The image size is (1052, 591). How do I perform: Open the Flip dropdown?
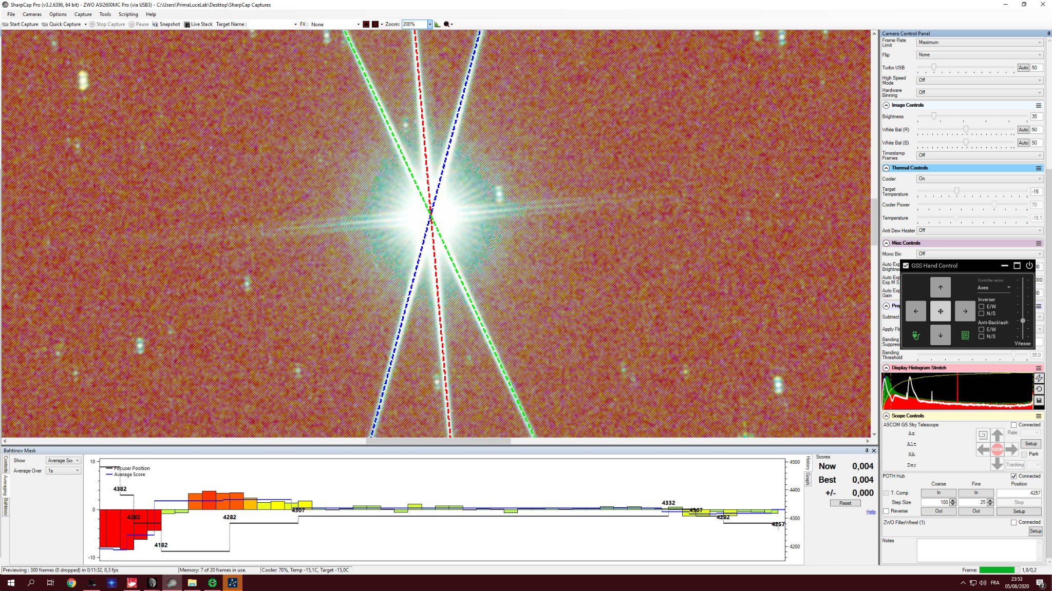click(980, 55)
